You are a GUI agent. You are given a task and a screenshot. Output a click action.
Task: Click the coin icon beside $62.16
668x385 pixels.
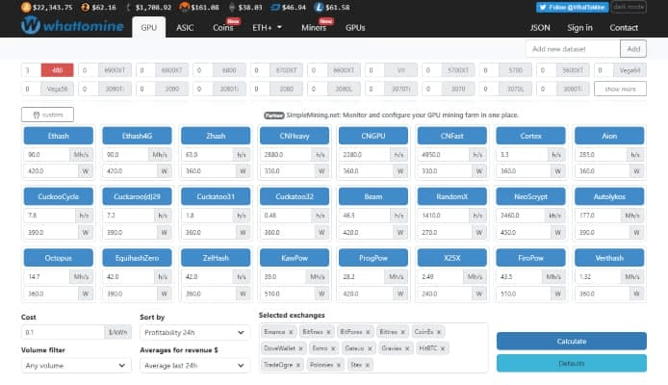point(86,8)
